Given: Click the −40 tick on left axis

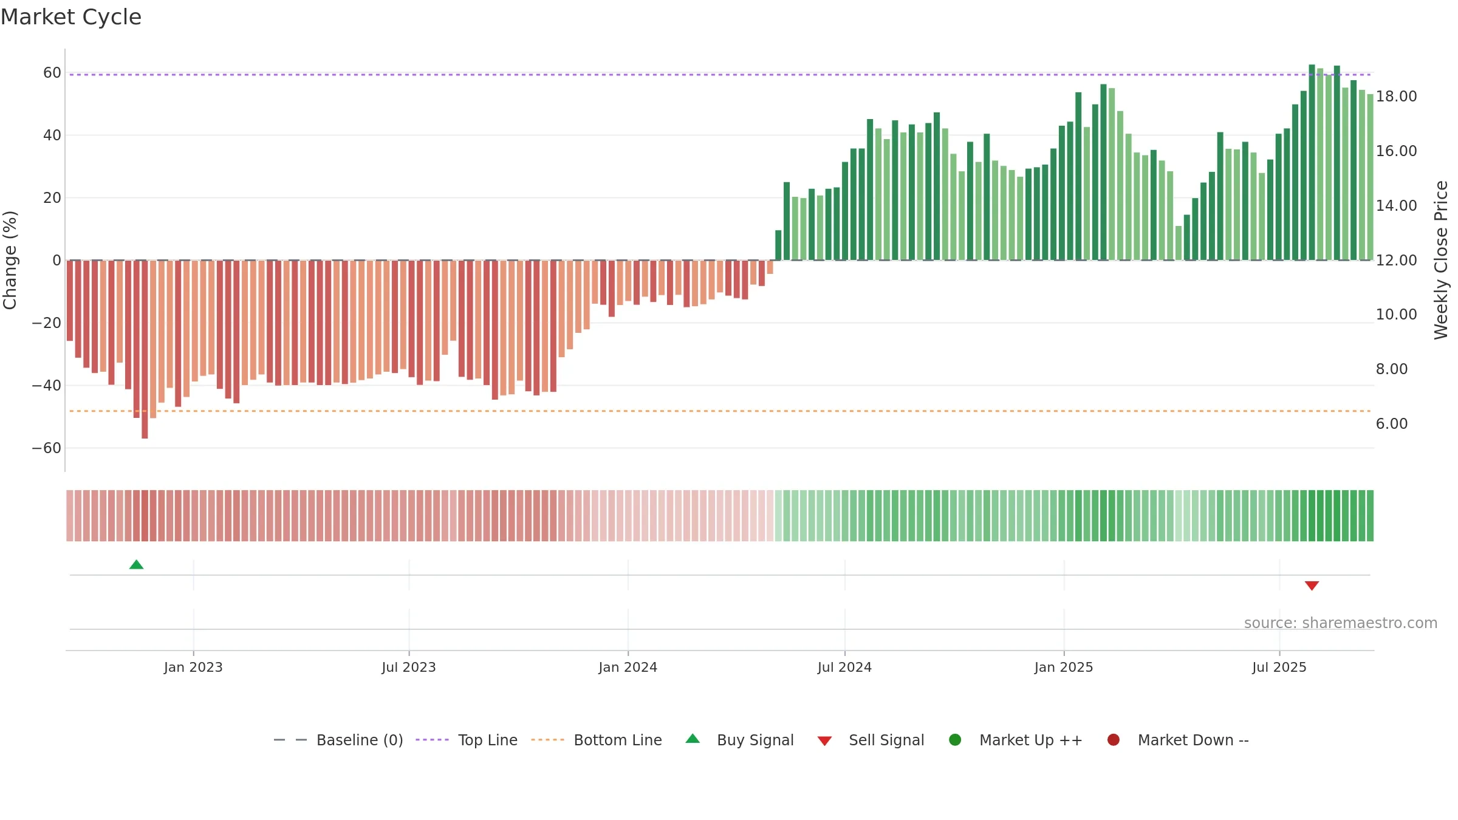Looking at the screenshot, I should coord(47,386).
